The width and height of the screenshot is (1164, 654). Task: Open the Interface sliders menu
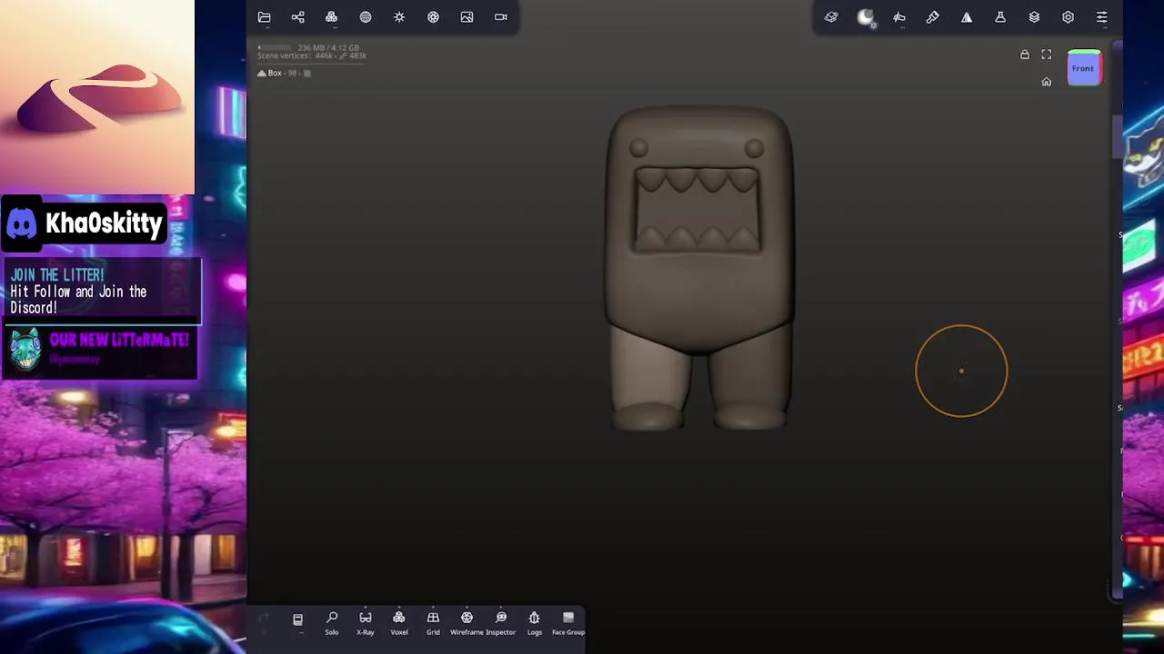[1102, 17]
